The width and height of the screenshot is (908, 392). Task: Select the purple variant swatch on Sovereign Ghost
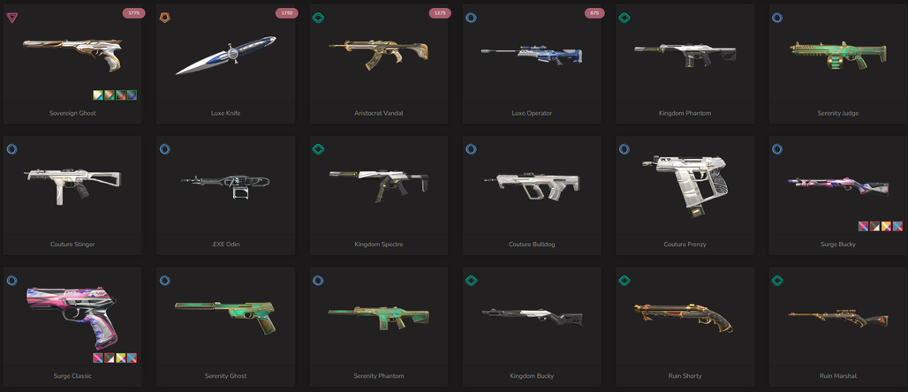click(x=132, y=95)
